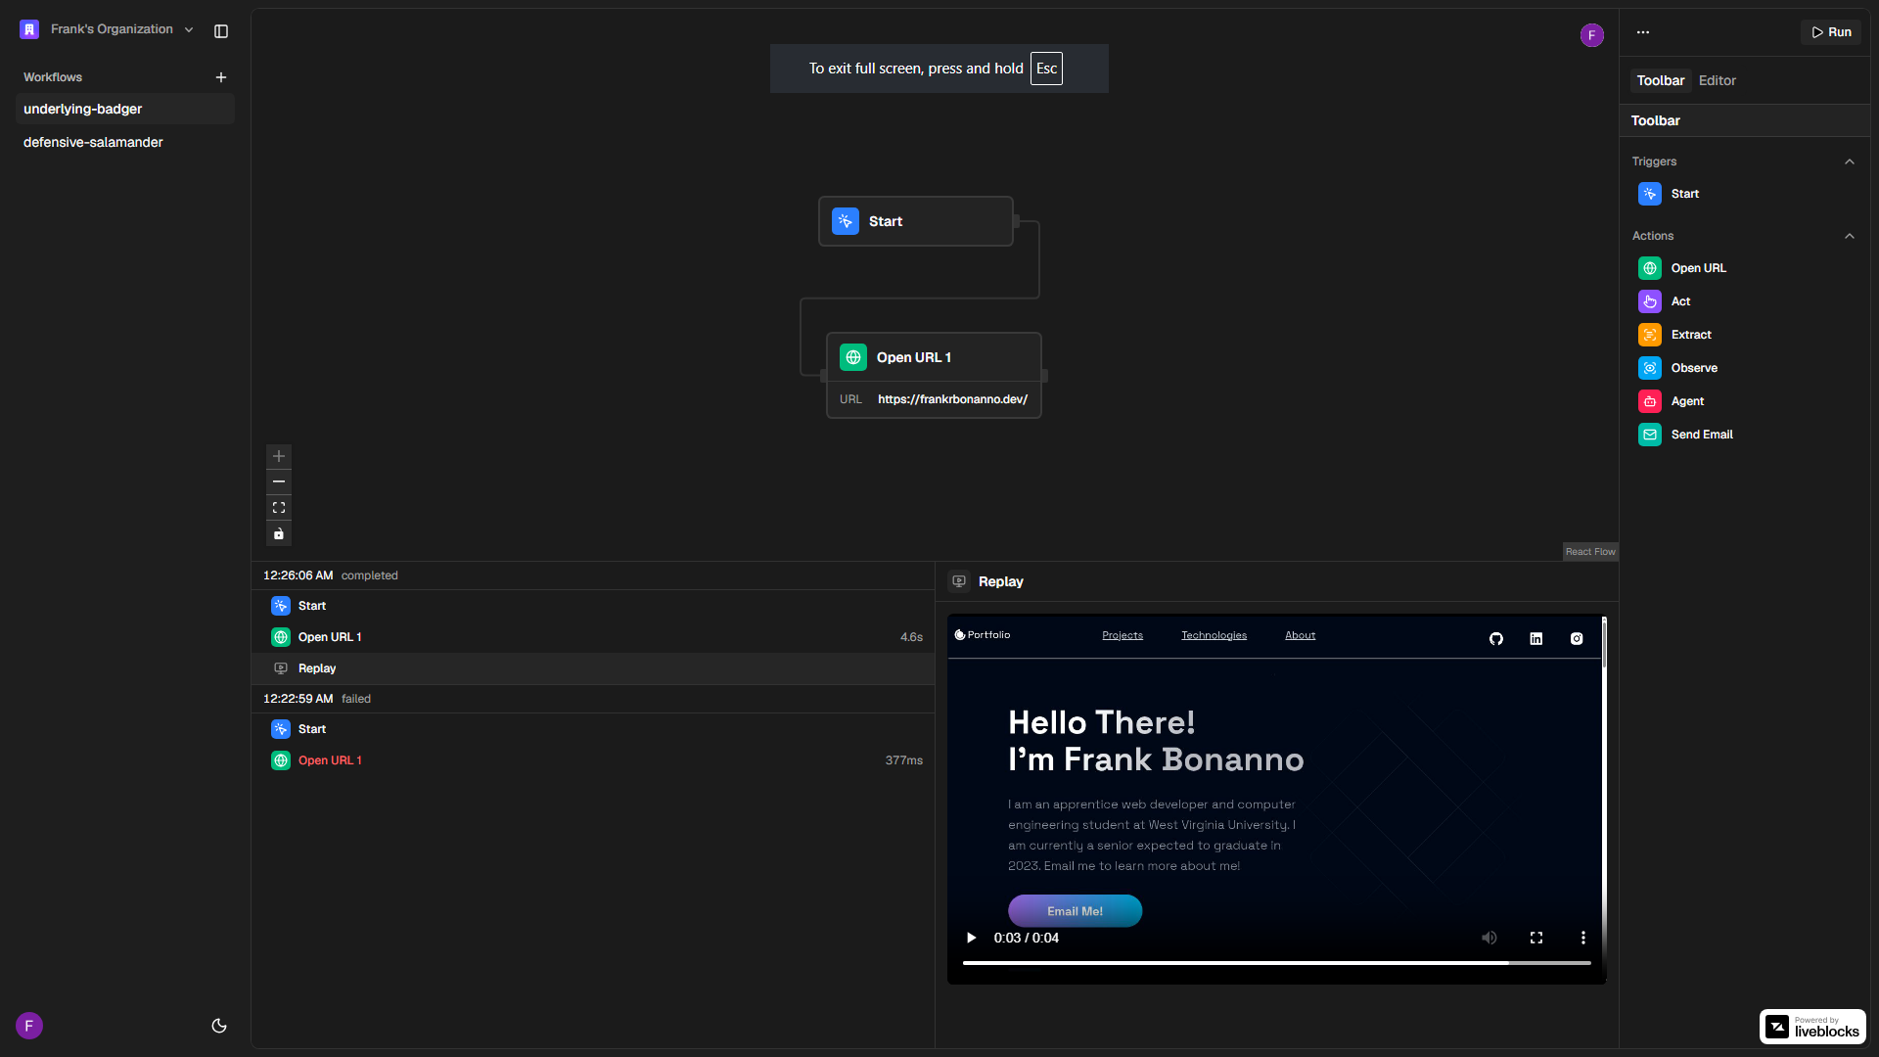Run the workflow
Viewport: 1879px width, 1057px height.
point(1831,32)
